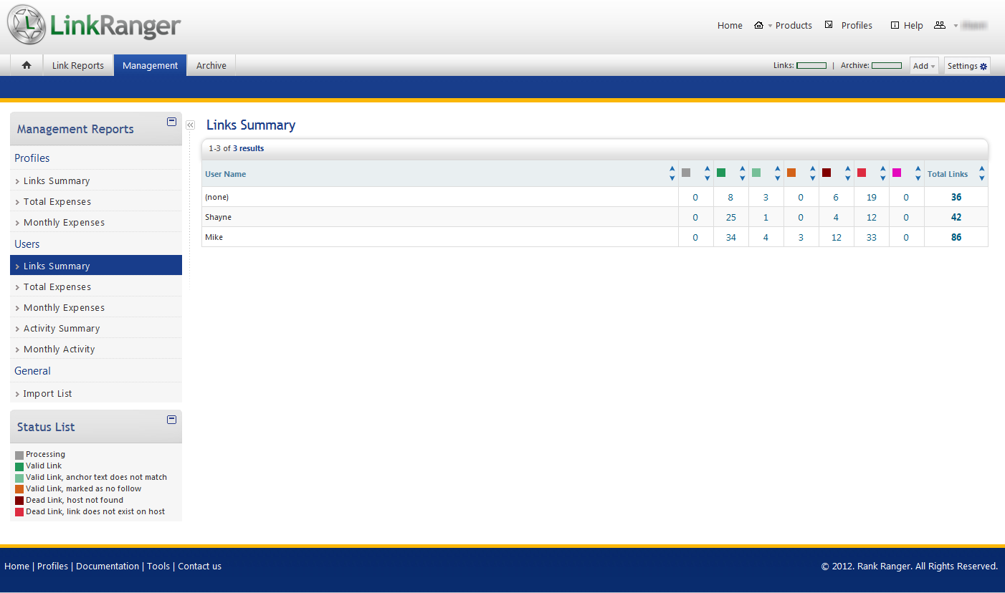Sort by Total Links column arrows
This screenshot has width=1005, height=593.
[x=982, y=173]
